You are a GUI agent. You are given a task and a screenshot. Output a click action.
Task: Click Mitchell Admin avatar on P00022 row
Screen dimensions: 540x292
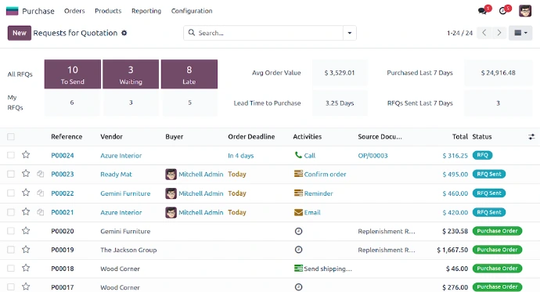coord(171,193)
